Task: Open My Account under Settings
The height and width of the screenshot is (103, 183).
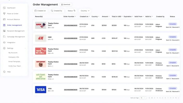Action: coord(13,53)
